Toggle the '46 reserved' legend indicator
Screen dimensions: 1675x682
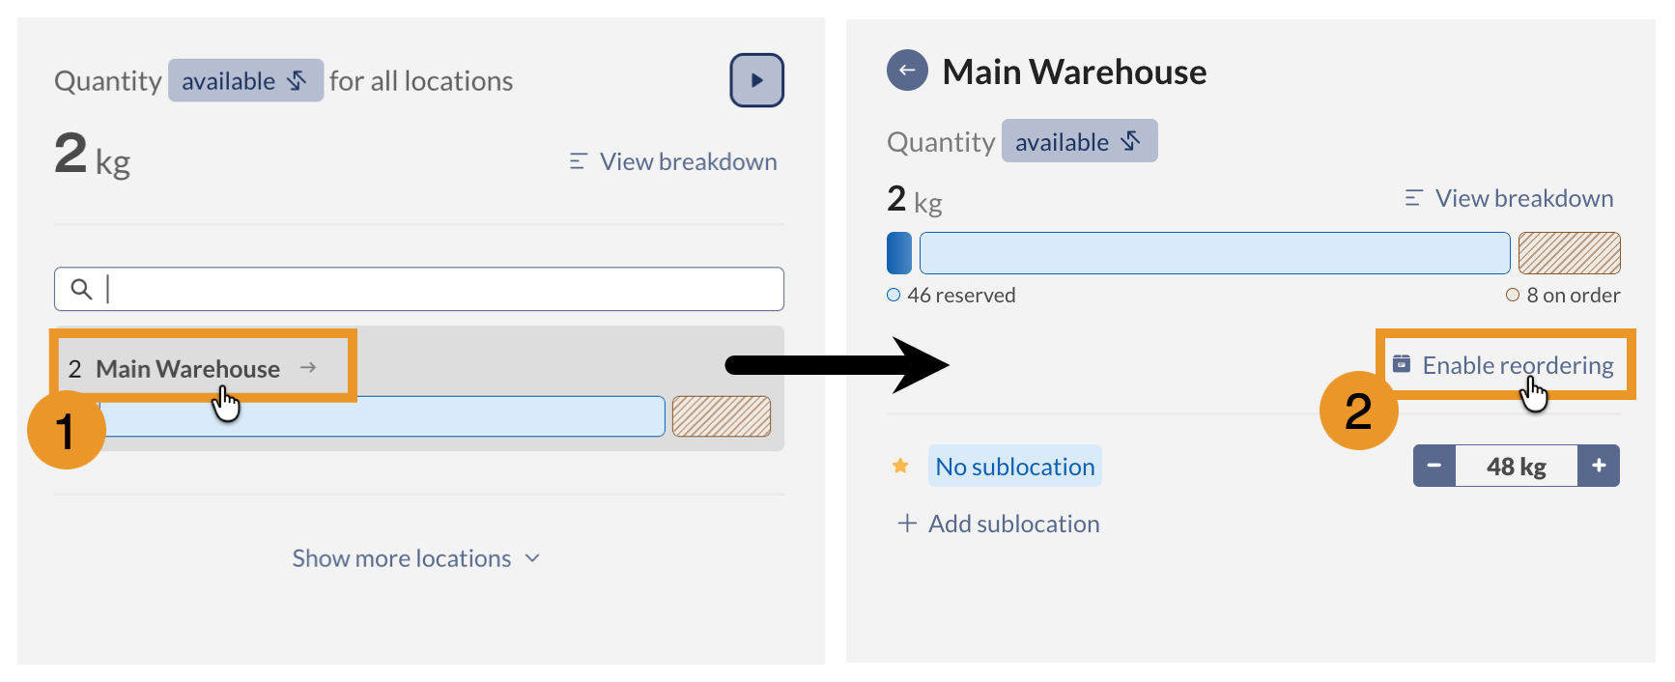[x=894, y=295]
